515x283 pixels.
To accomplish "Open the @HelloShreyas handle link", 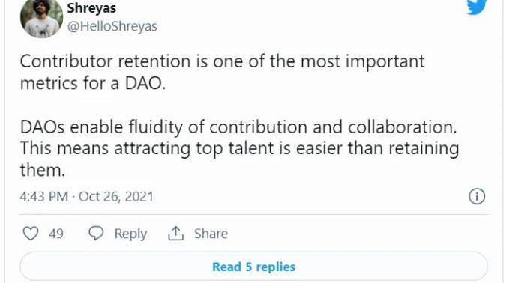I will click(x=112, y=26).
